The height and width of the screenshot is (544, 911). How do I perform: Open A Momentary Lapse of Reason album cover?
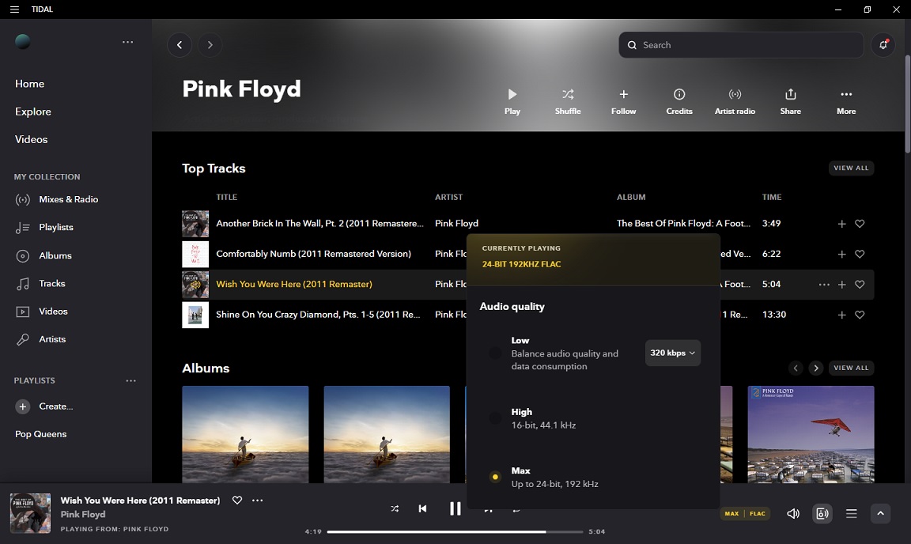pos(811,434)
